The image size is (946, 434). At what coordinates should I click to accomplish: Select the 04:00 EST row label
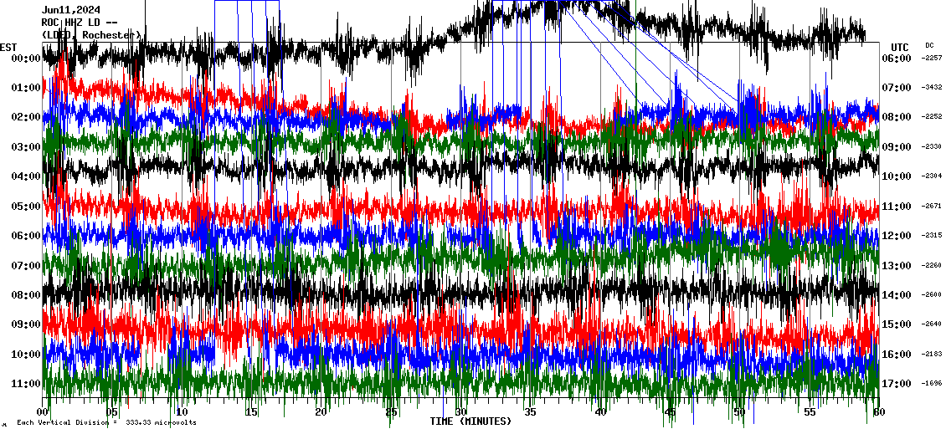pos(25,176)
